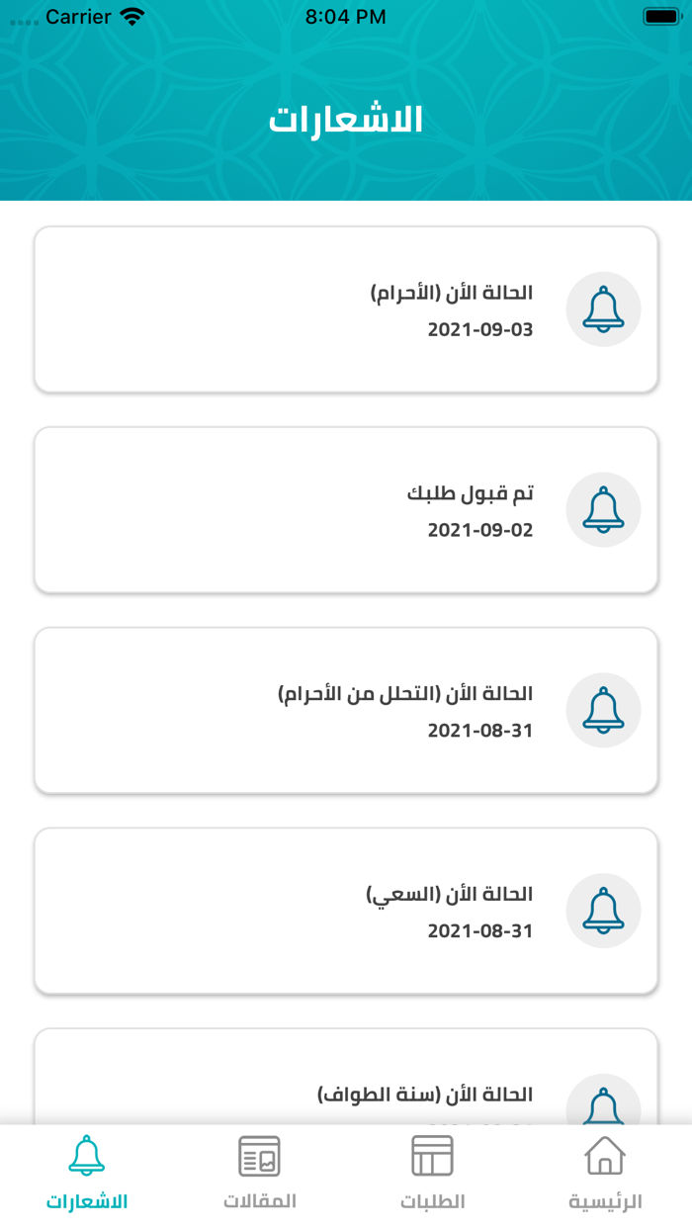Tap the date 2021-08-31 under التحلل من الأحرام
Image resolution: width=692 pixels, height=1230 pixels.
pyautogui.click(x=480, y=730)
